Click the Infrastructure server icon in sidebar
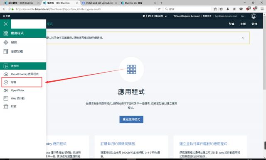The image size is (266, 160). (6, 51)
